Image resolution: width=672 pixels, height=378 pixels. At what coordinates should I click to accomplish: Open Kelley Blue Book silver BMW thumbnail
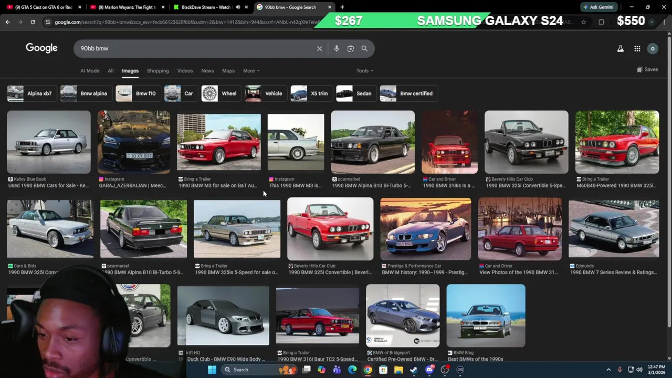coord(48,142)
